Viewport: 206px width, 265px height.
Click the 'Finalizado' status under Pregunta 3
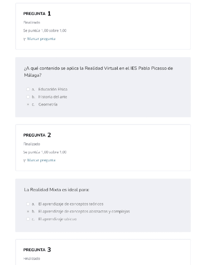click(32, 259)
